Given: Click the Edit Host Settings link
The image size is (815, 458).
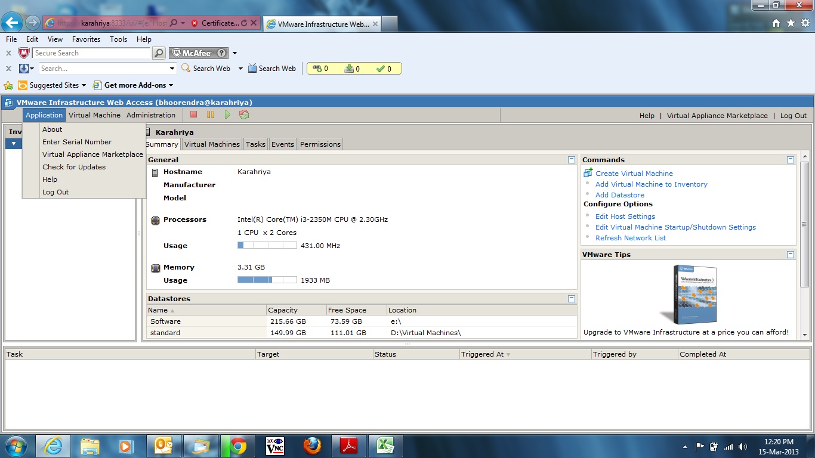Looking at the screenshot, I should click(625, 216).
